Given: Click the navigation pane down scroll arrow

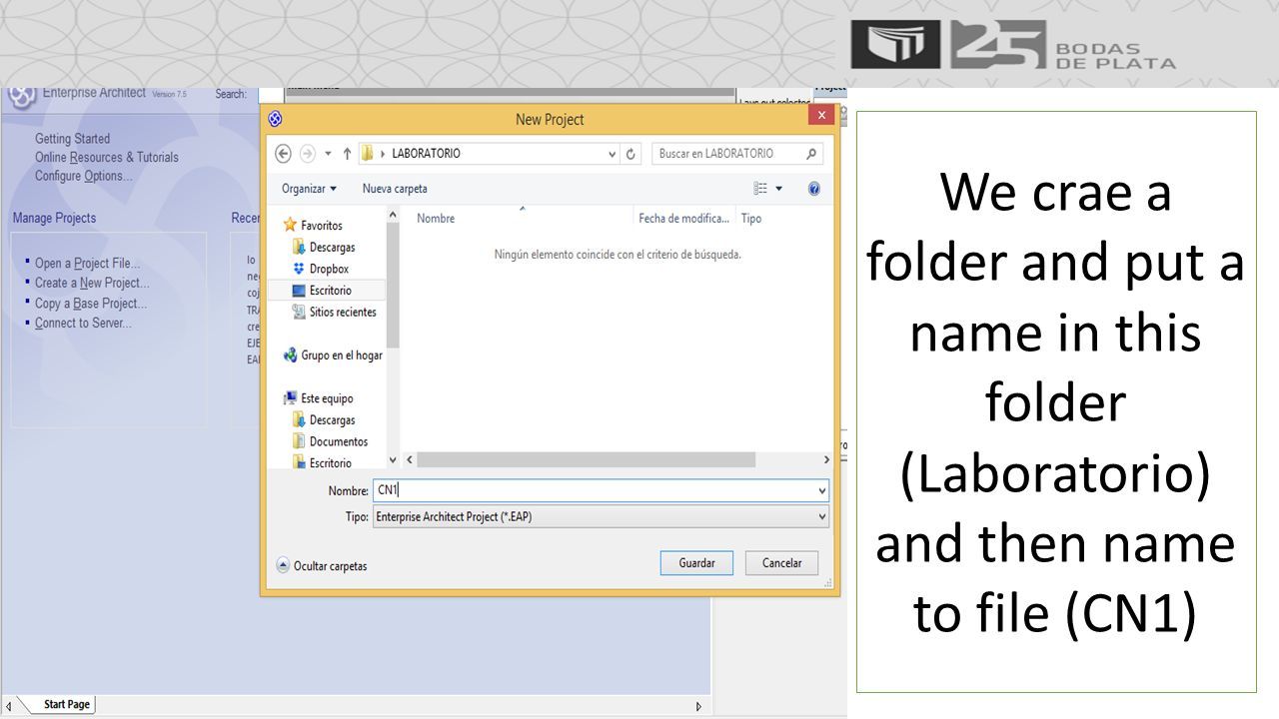Looking at the screenshot, I should pos(393,459).
